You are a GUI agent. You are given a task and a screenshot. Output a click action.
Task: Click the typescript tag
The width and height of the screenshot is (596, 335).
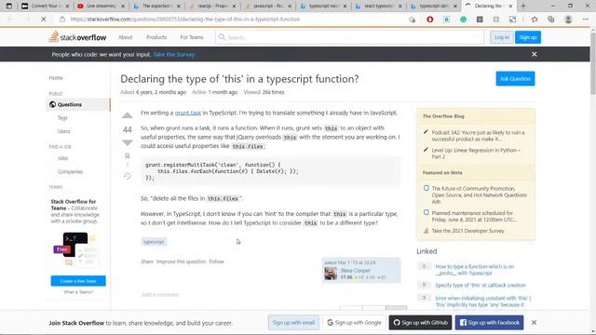(154, 242)
